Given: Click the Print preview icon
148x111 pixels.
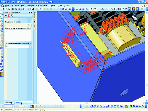Looking at the screenshot, I should [x=40, y=9].
